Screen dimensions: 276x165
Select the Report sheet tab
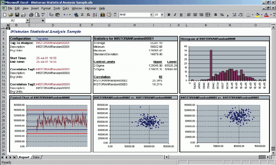pos(24,157)
